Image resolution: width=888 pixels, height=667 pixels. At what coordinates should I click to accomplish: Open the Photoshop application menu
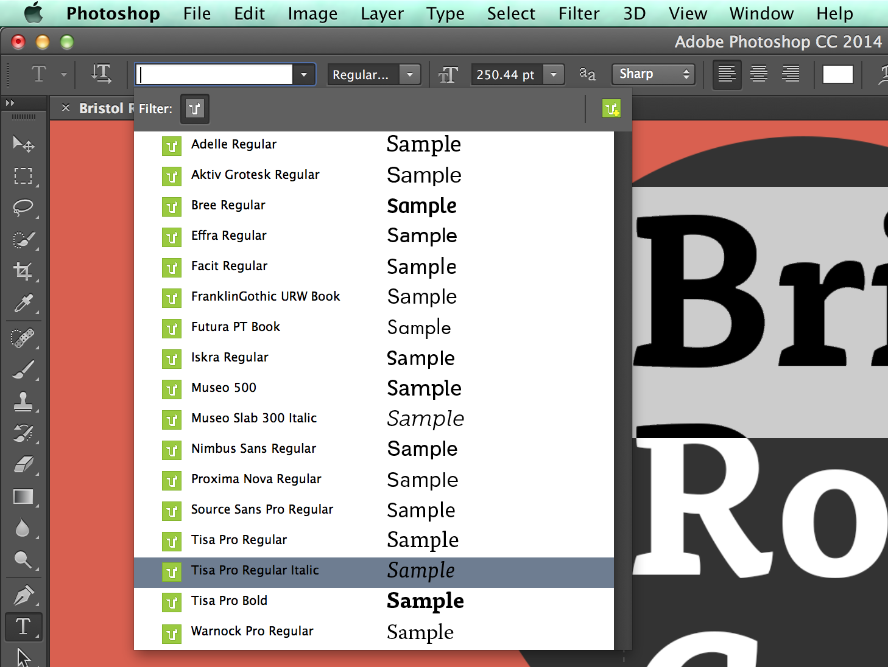[113, 13]
